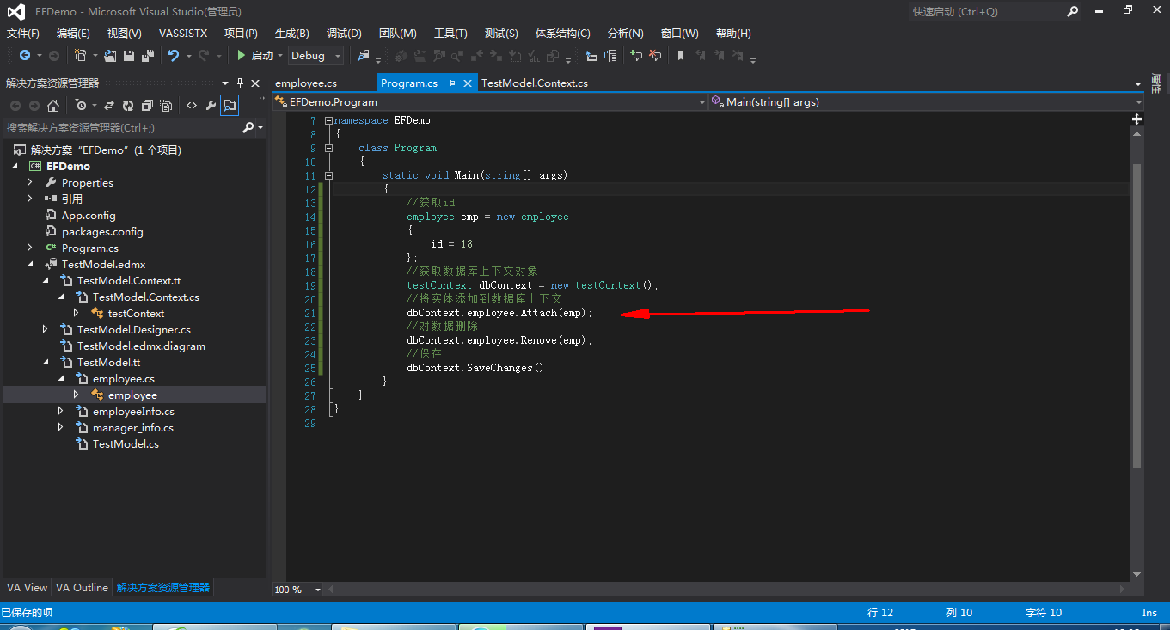Click the Open File toolbar icon
This screenshot has width=1170, height=630.
(x=110, y=56)
